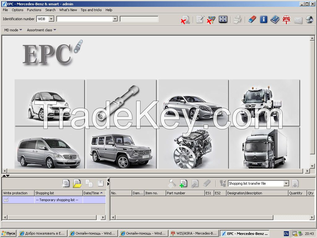Click the globe with envelope icon
The width and height of the screenshot is (317, 238).
click(309, 20)
